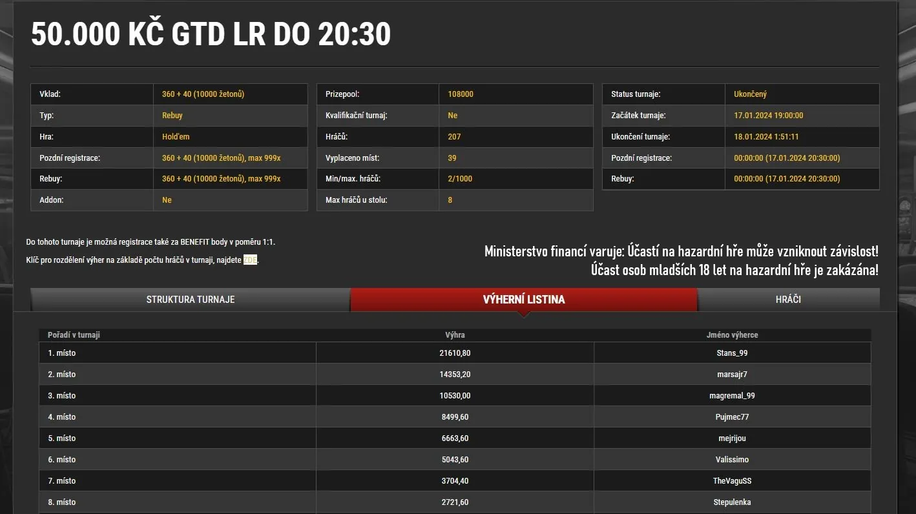This screenshot has width=916, height=514.
Task: Click the ZDE payout key link
Action: (x=250, y=260)
